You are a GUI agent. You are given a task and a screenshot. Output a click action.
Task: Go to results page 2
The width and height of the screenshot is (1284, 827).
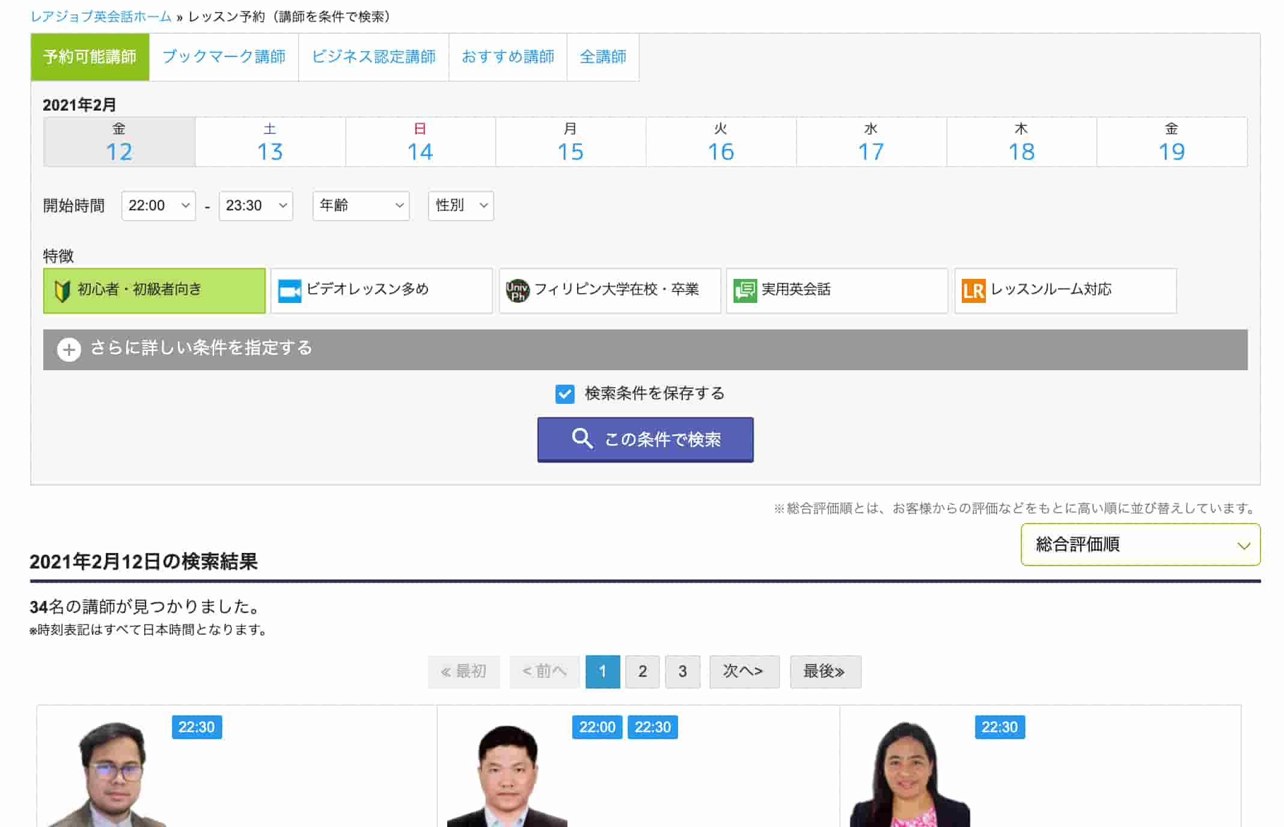point(642,671)
